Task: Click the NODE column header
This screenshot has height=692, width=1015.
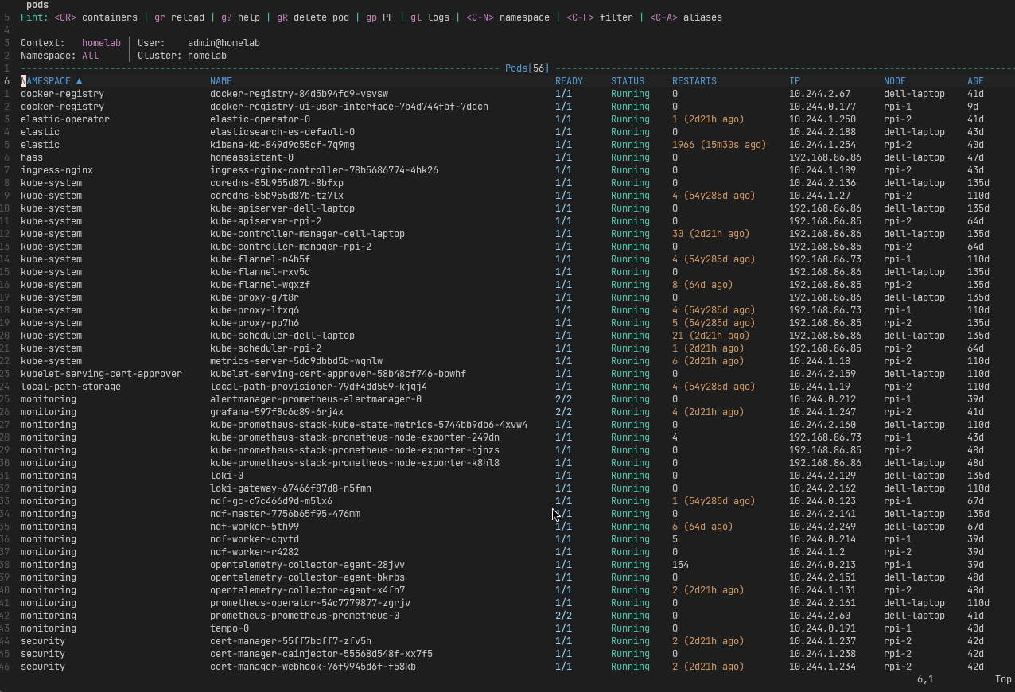Action: tap(895, 81)
